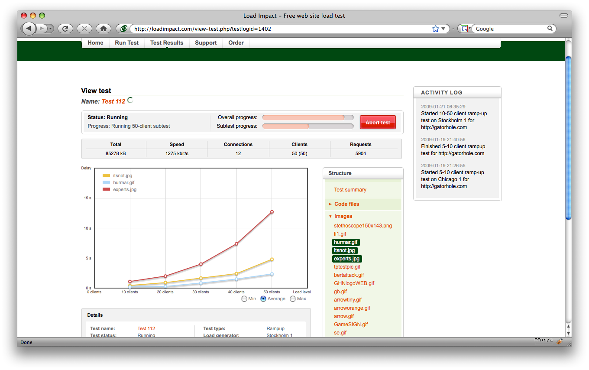
Task: Click the bookmark star in address bar
Action: pyautogui.click(x=435, y=29)
